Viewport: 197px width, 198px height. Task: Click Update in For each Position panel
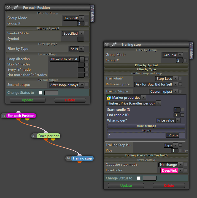pyautogui.click(x=28, y=100)
